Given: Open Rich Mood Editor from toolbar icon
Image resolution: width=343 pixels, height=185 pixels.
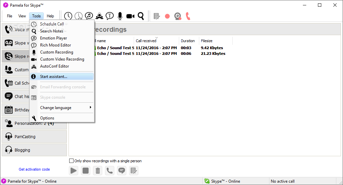Looking at the screenshot, I should [x=110, y=16].
